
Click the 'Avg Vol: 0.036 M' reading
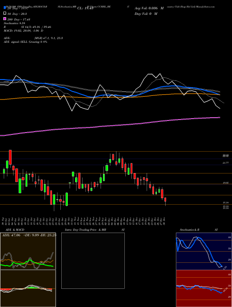tap(149, 8)
